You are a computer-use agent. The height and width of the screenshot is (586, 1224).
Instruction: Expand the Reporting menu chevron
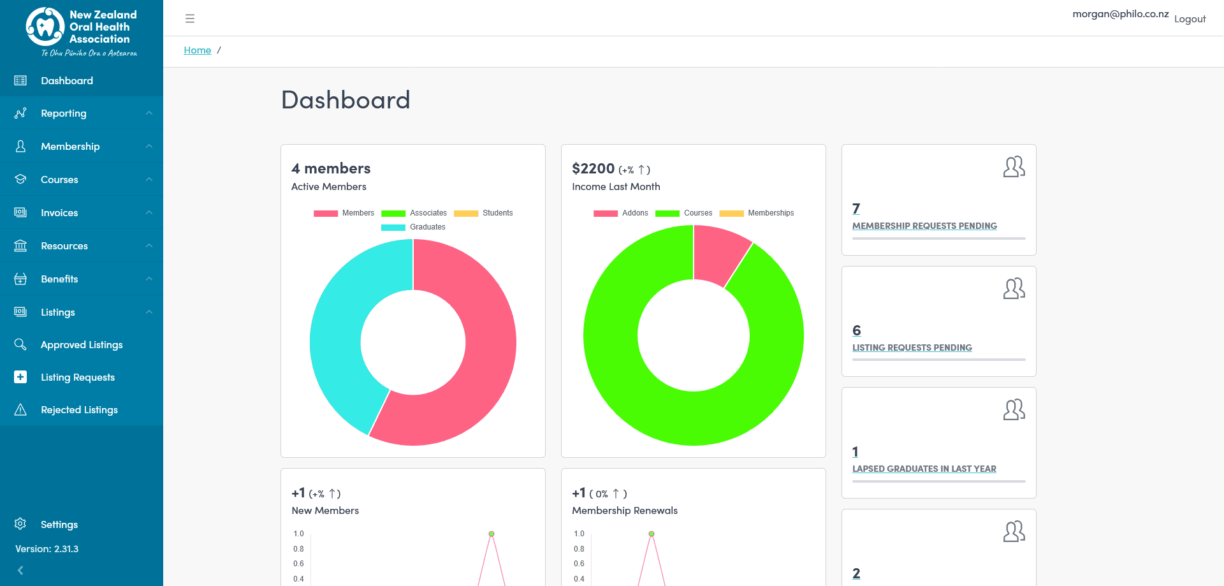[x=149, y=113]
